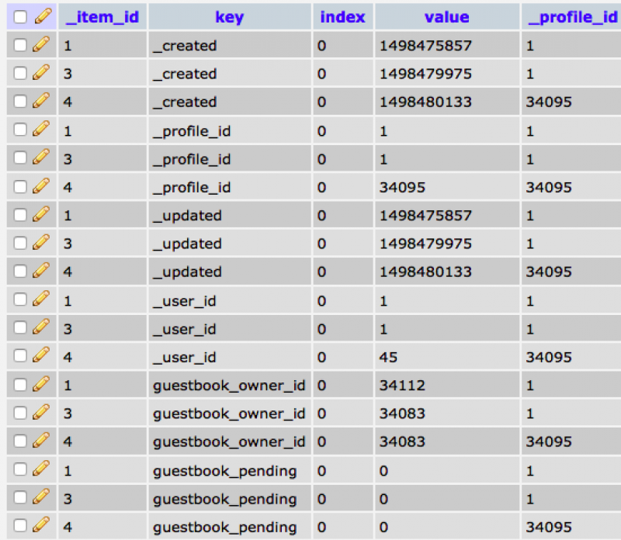The height and width of the screenshot is (540, 621).
Task: Select the _profile_id item 3 row checkbox
Action: click(20, 158)
